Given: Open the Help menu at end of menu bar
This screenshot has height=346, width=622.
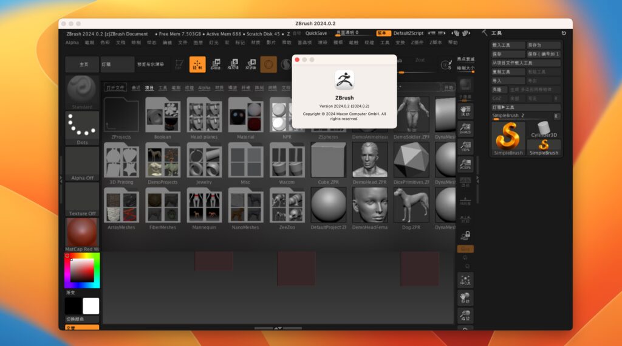Looking at the screenshot, I should coord(453,43).
